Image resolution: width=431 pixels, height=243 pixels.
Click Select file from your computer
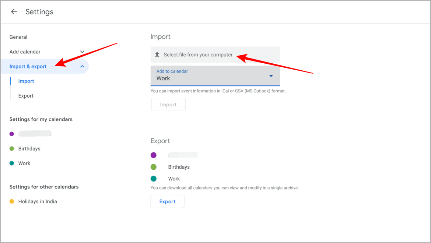(x=198, y=55)
